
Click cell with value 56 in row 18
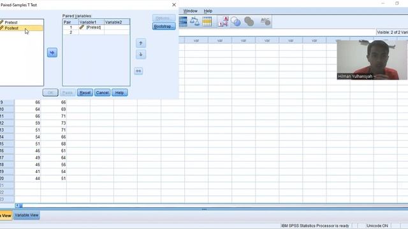(x=54, y=165)
